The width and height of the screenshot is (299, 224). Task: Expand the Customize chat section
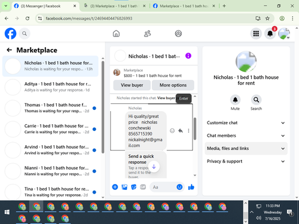[x=246, y=123]
